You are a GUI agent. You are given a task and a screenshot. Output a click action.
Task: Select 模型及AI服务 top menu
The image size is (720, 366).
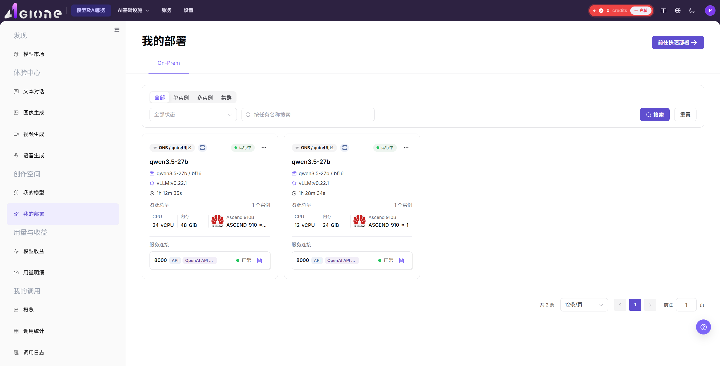click(x=91, y=10)
